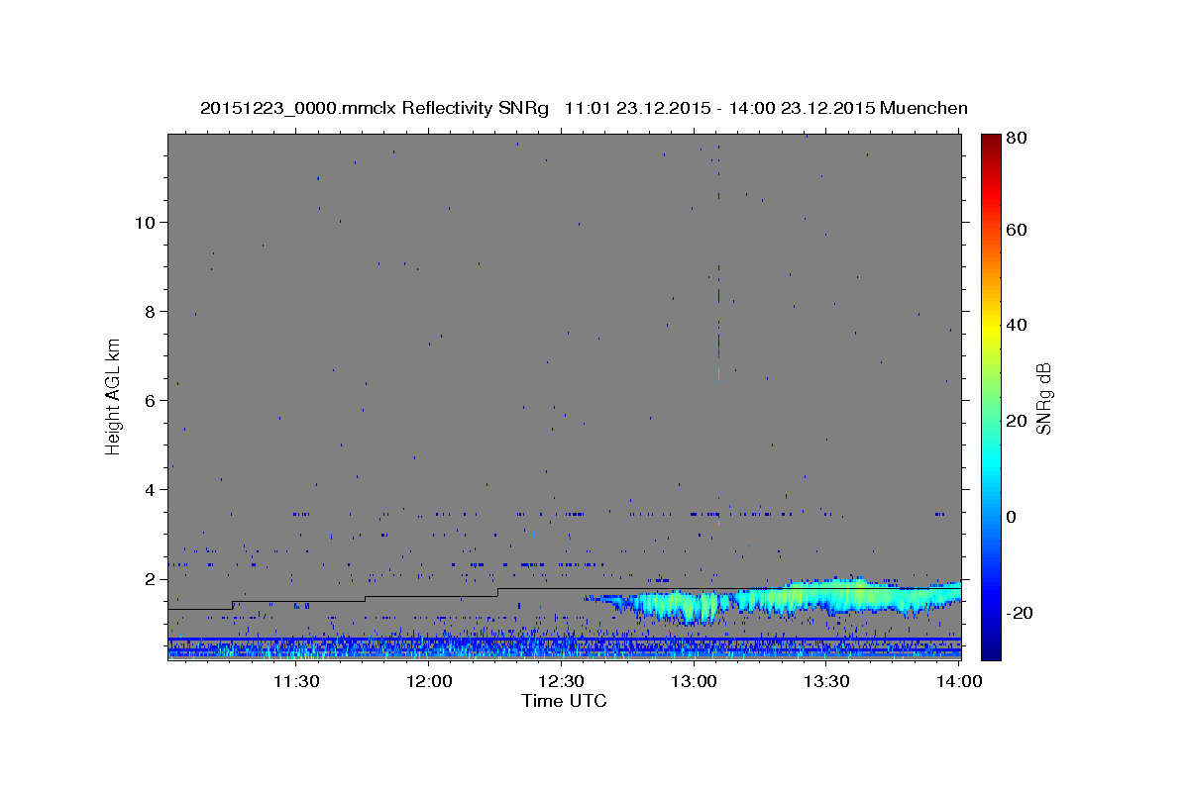
Task: Click the 'Height AGL km' axis label
Action: pos(113,397)
